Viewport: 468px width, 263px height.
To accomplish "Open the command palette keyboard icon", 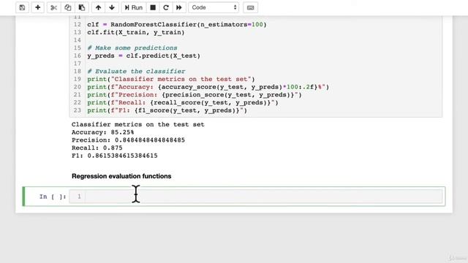I will [x=250, y=7].
